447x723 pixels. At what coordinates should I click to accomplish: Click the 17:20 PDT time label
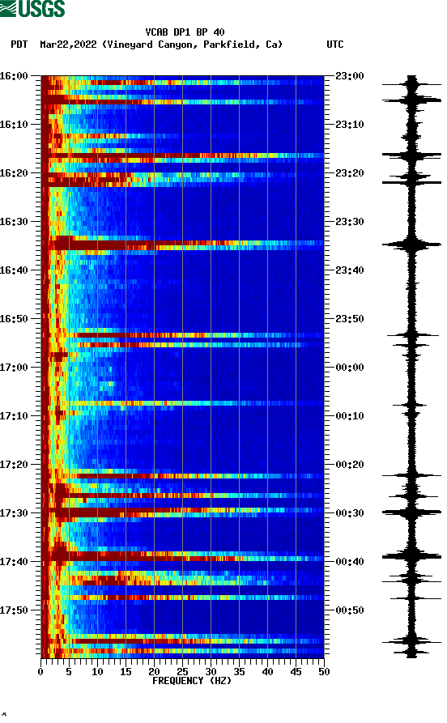tap(14, 465)
